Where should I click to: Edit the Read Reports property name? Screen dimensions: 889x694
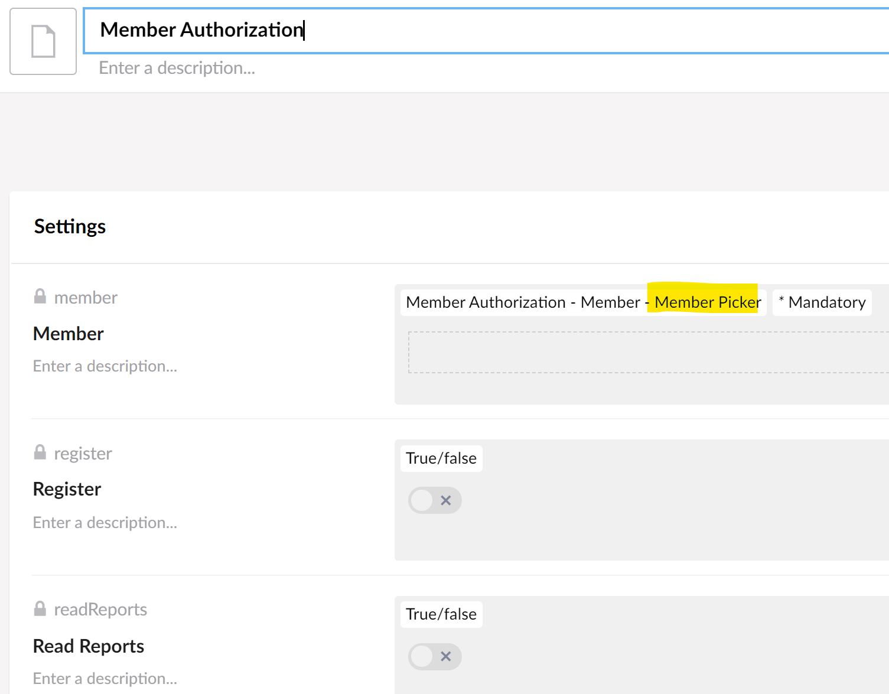89,646
